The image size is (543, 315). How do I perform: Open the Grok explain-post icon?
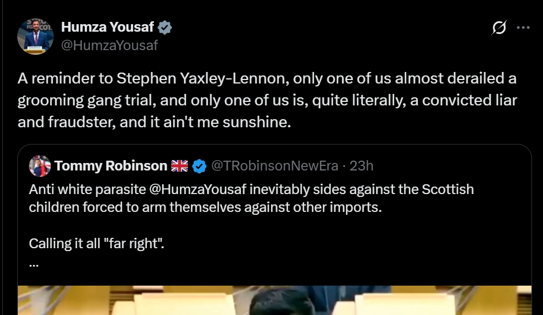click(499, 27)
